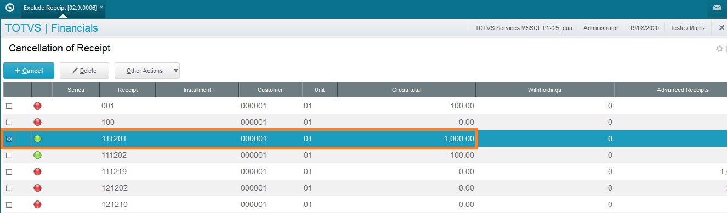Sort by Advanced Receipts column header
The width and height of the screenshot is (727, 213).
point(671,90)
